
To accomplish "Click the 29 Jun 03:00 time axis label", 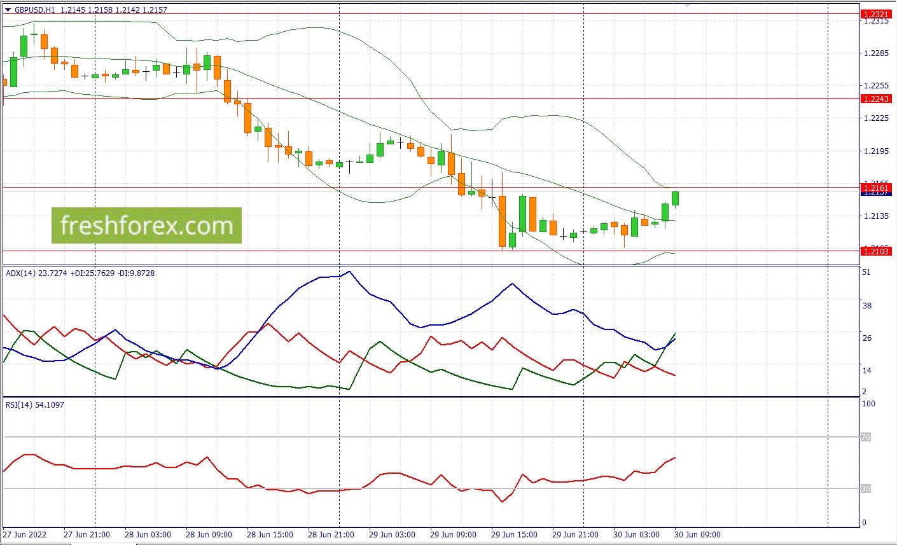I will 392,534.
